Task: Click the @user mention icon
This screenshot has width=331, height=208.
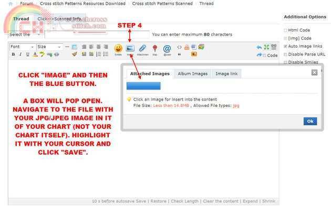Action: 167,49
